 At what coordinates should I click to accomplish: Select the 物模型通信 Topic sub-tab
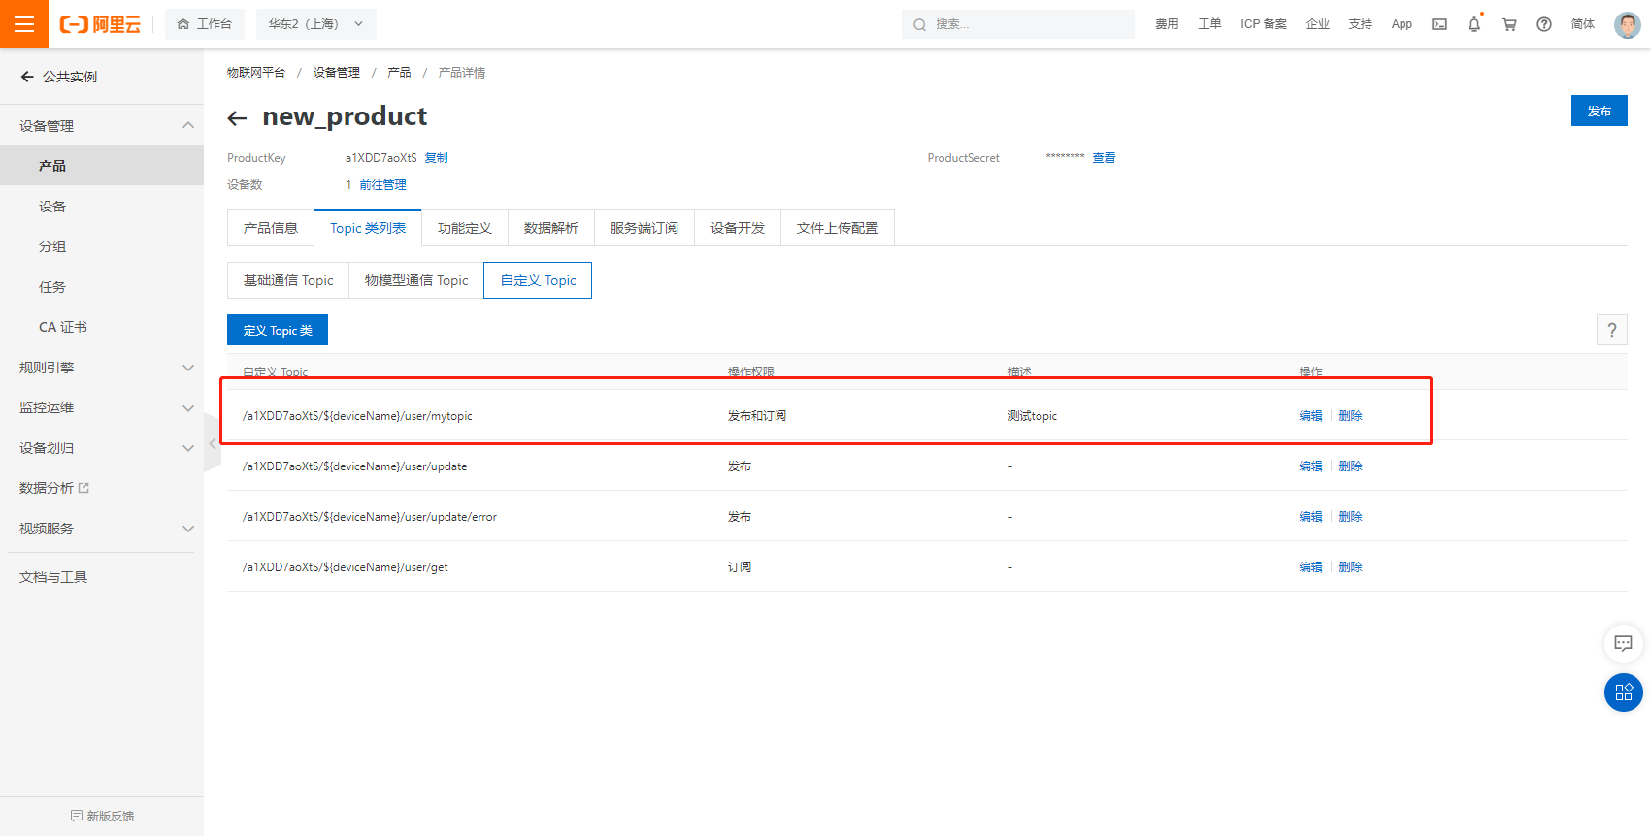point(416,280)
